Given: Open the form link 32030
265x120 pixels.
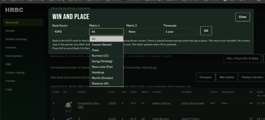Looking at the screenshot, I should pos(112,103).
